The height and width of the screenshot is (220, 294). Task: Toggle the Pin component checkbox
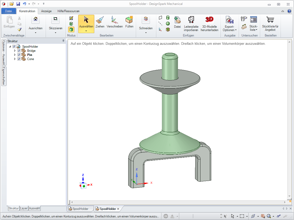pos(19,55)
